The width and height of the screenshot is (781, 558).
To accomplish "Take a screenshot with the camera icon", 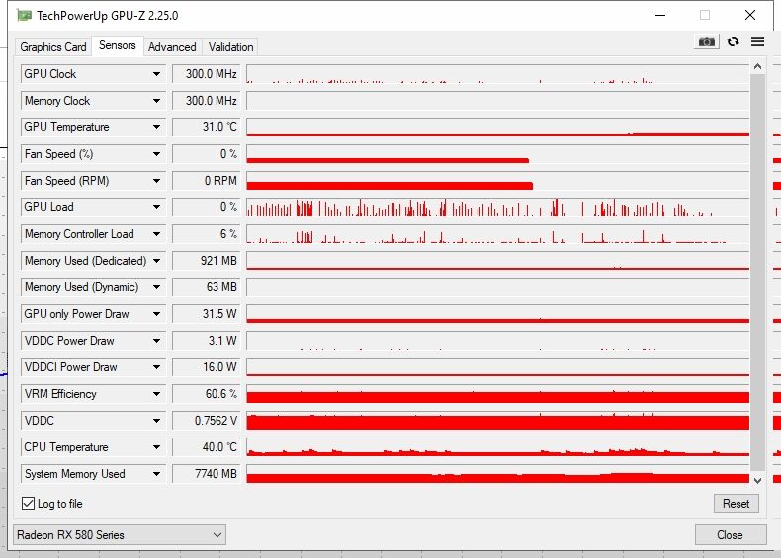I will coord(706,41).
